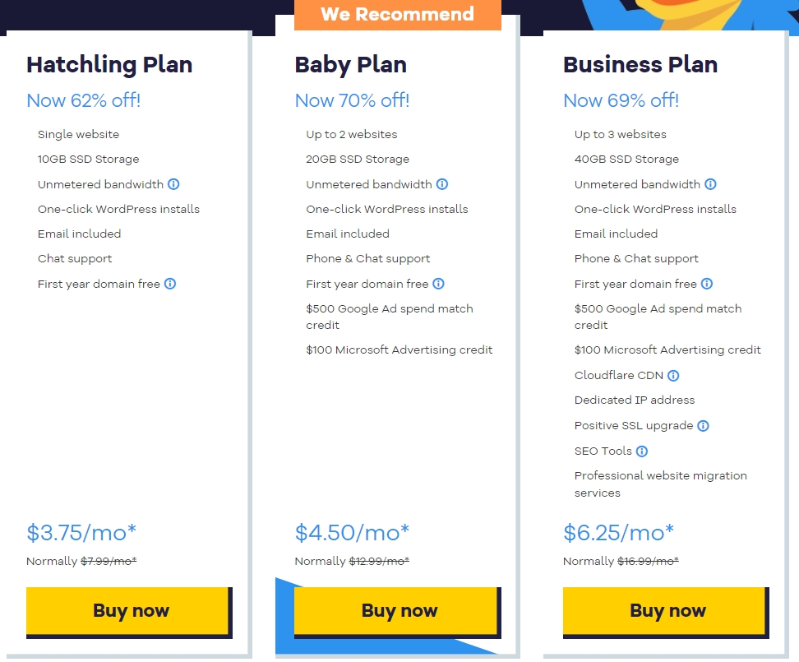Click the Baby Plan heading
The width and height of the screenshot is (799, 662).
pyautogui.click(x=351, y=65)
